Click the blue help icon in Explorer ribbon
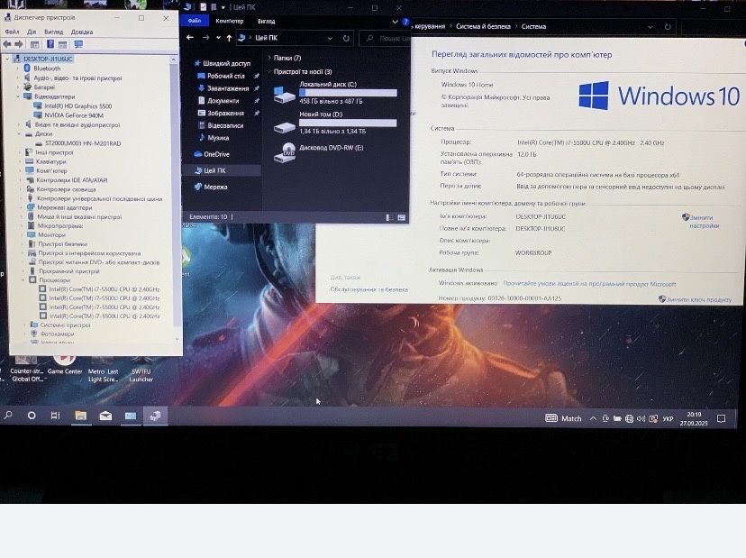Screen dimensions: 746x558 pyautogui.click(x=405, y=22)
